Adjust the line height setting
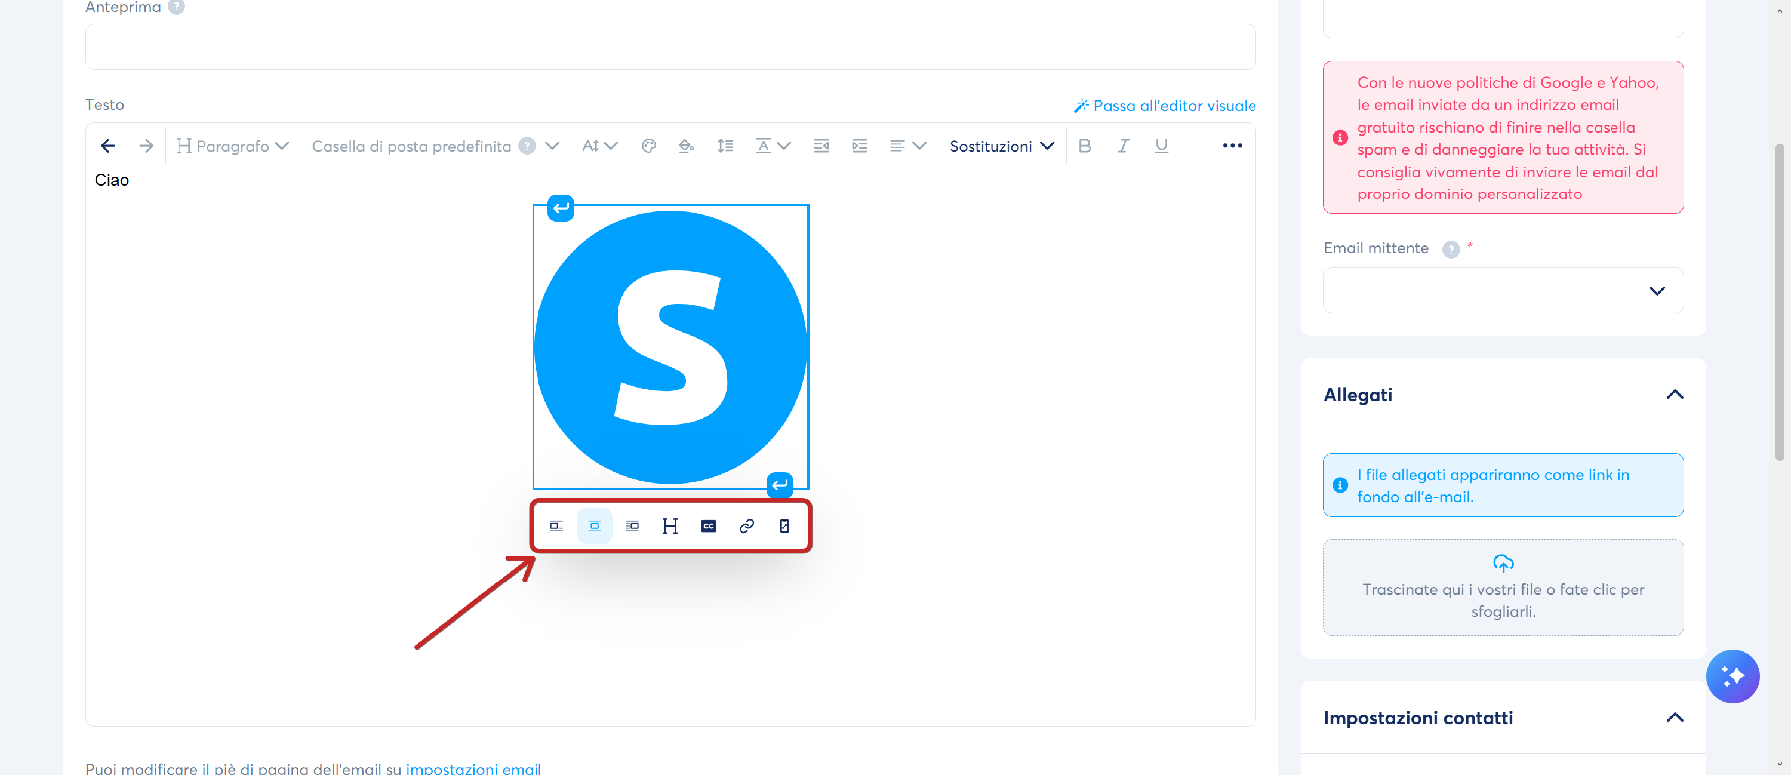Image resolution: width=1791 pixels, height=775 pixels. (725, 146)
